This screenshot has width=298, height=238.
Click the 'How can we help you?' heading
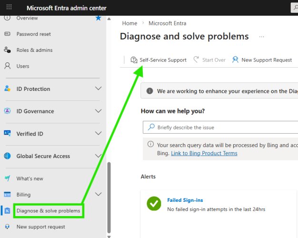click(x=173, y=111)
